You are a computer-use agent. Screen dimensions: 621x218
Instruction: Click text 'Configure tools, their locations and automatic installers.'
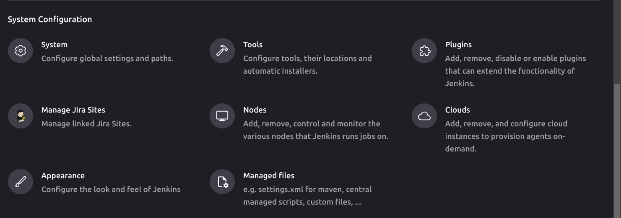click(x=307, y=65)
